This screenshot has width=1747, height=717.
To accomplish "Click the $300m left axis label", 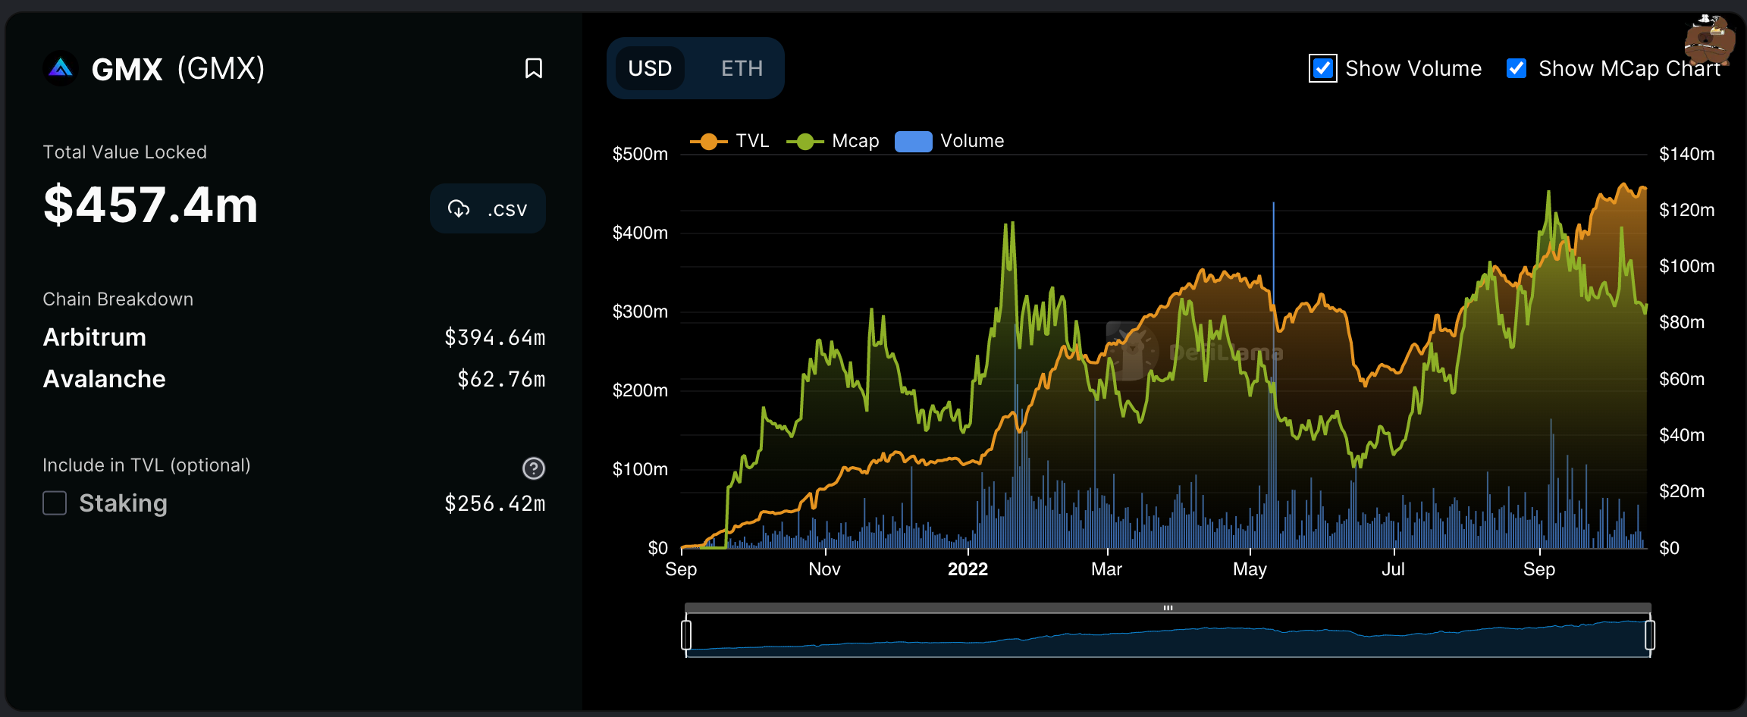I will click(640, 312).
